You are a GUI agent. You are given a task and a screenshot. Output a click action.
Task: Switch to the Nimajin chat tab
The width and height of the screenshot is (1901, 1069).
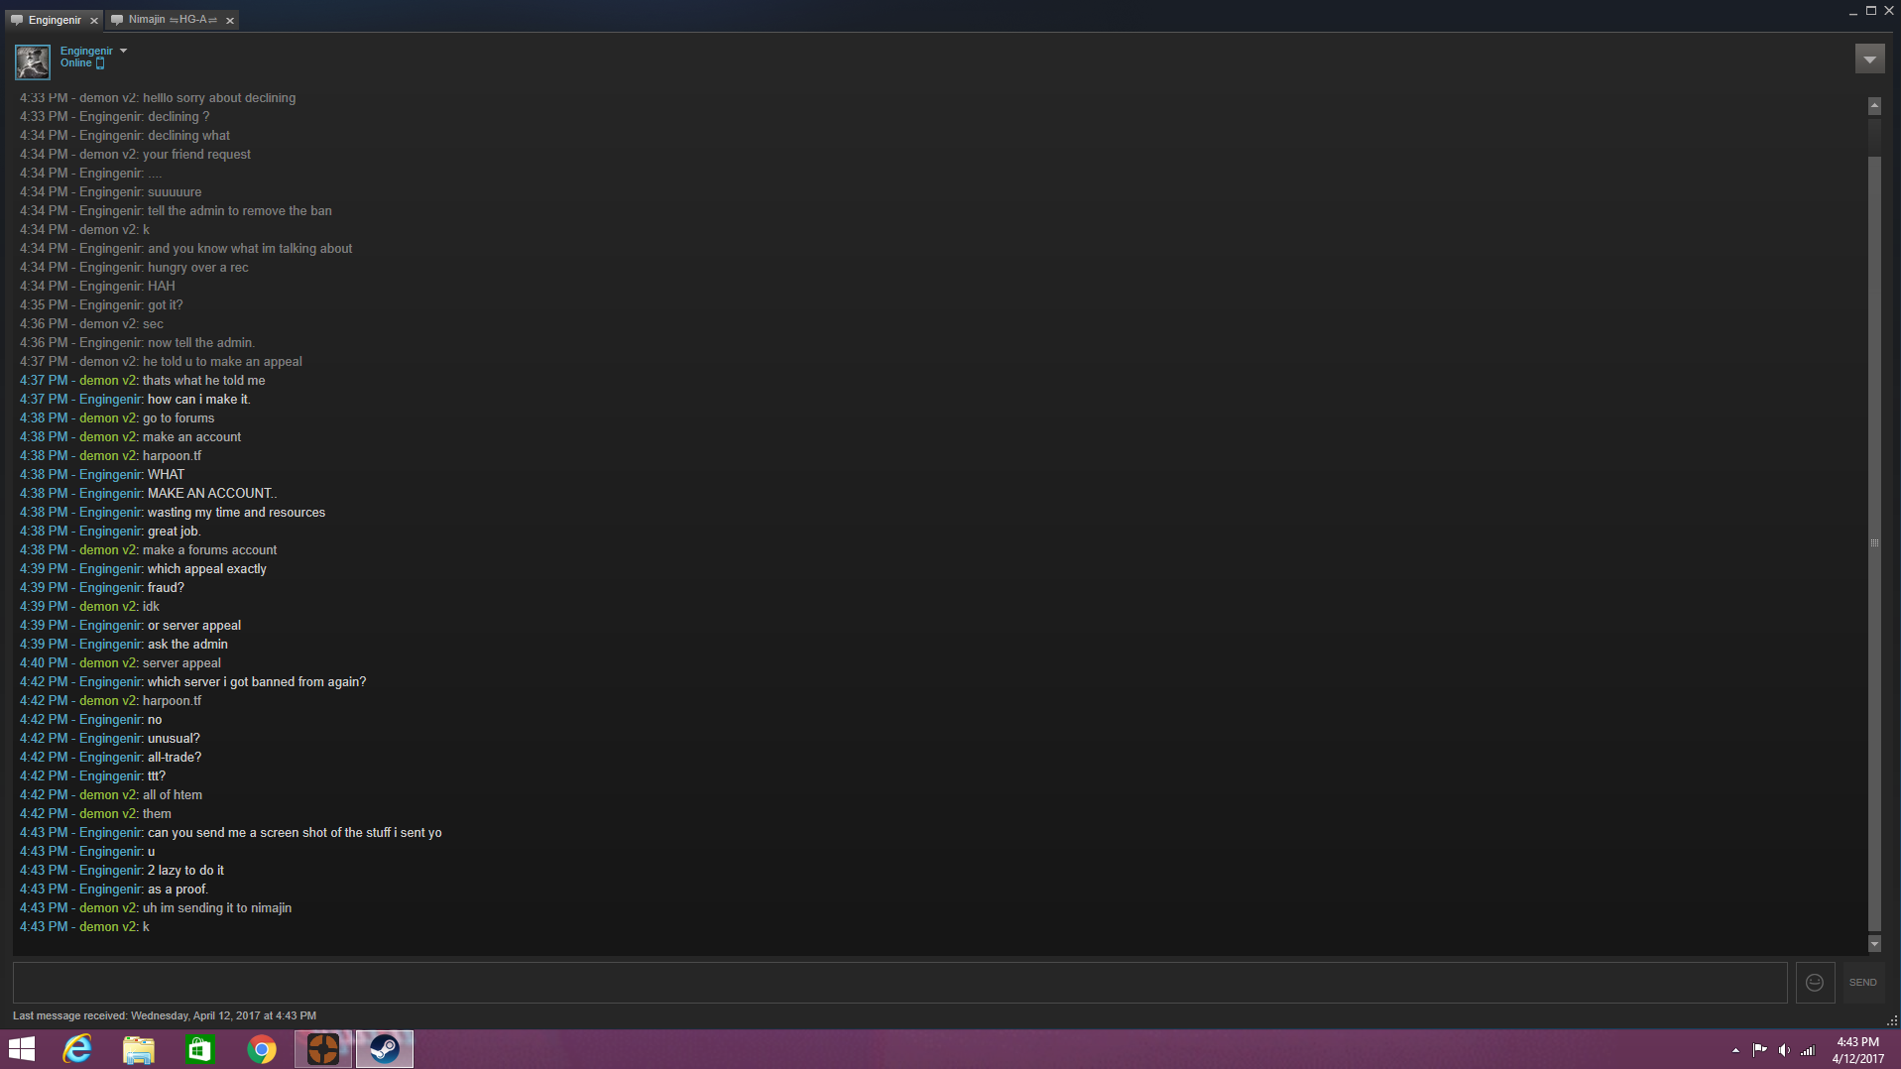pos(164,20)
